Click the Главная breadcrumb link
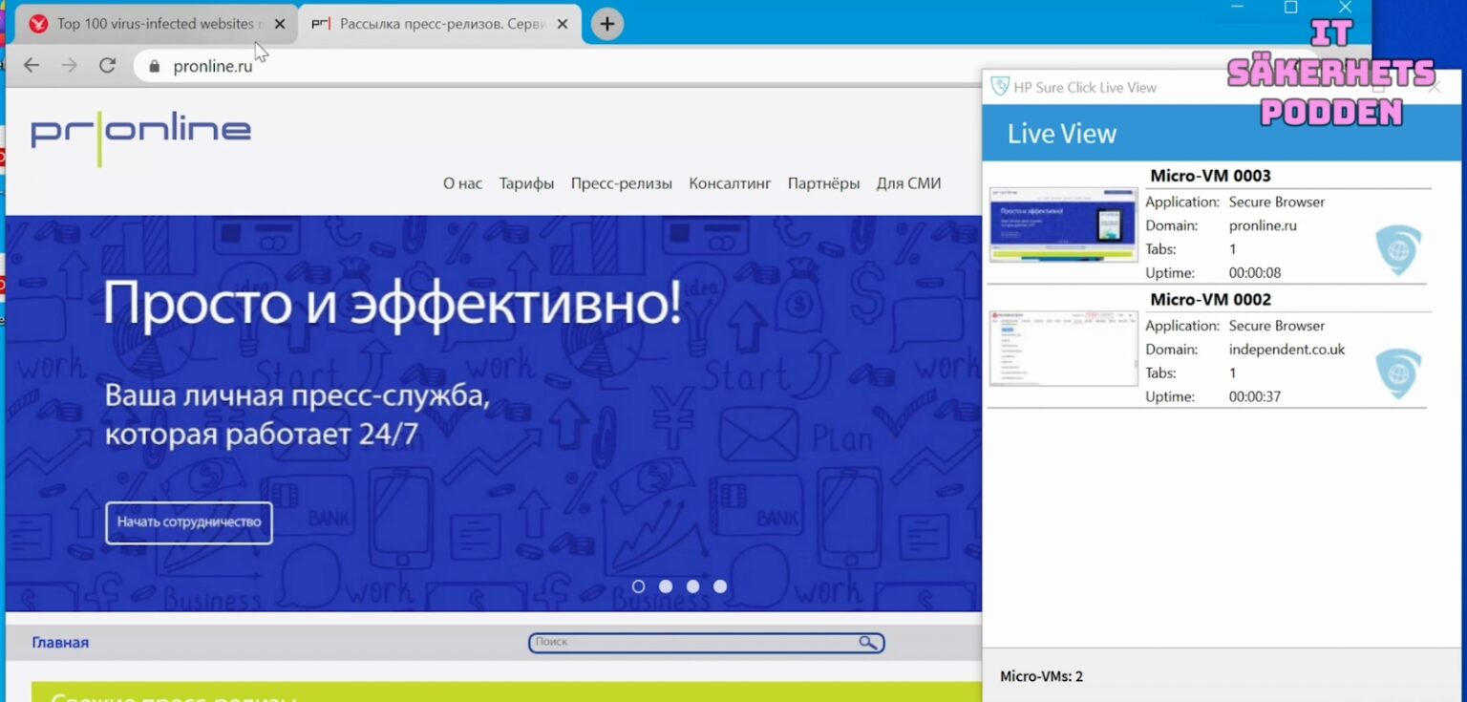This screenshot has height=702, width=1467. click(60, 643)
